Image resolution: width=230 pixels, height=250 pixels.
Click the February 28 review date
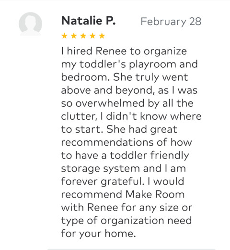click(x=171, y=22)
